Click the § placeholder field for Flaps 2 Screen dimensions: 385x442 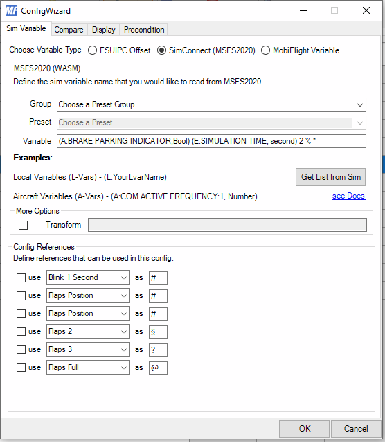pos(158,332)
